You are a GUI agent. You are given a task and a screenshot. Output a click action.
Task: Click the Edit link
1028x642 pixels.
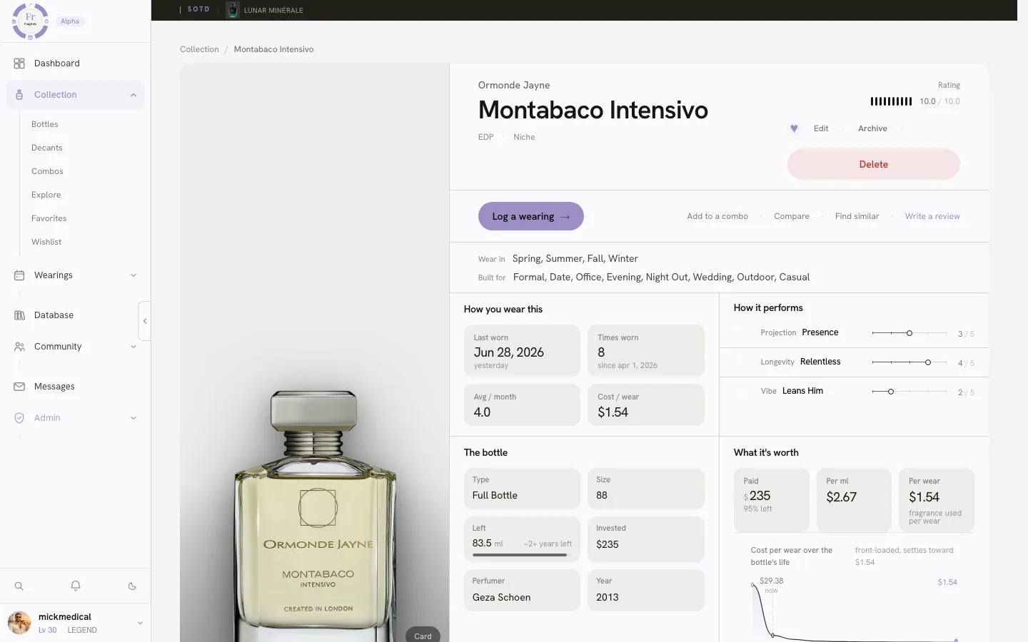coord(821,128)
